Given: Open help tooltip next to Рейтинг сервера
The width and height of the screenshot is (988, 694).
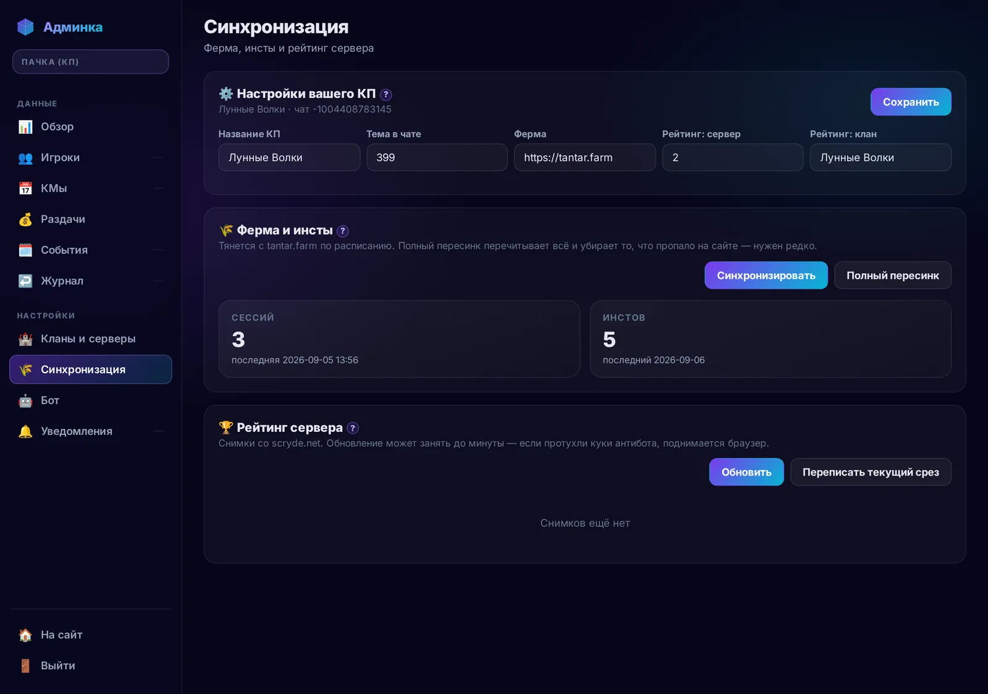Looking at the screenshot, I should tap(353, 428).
